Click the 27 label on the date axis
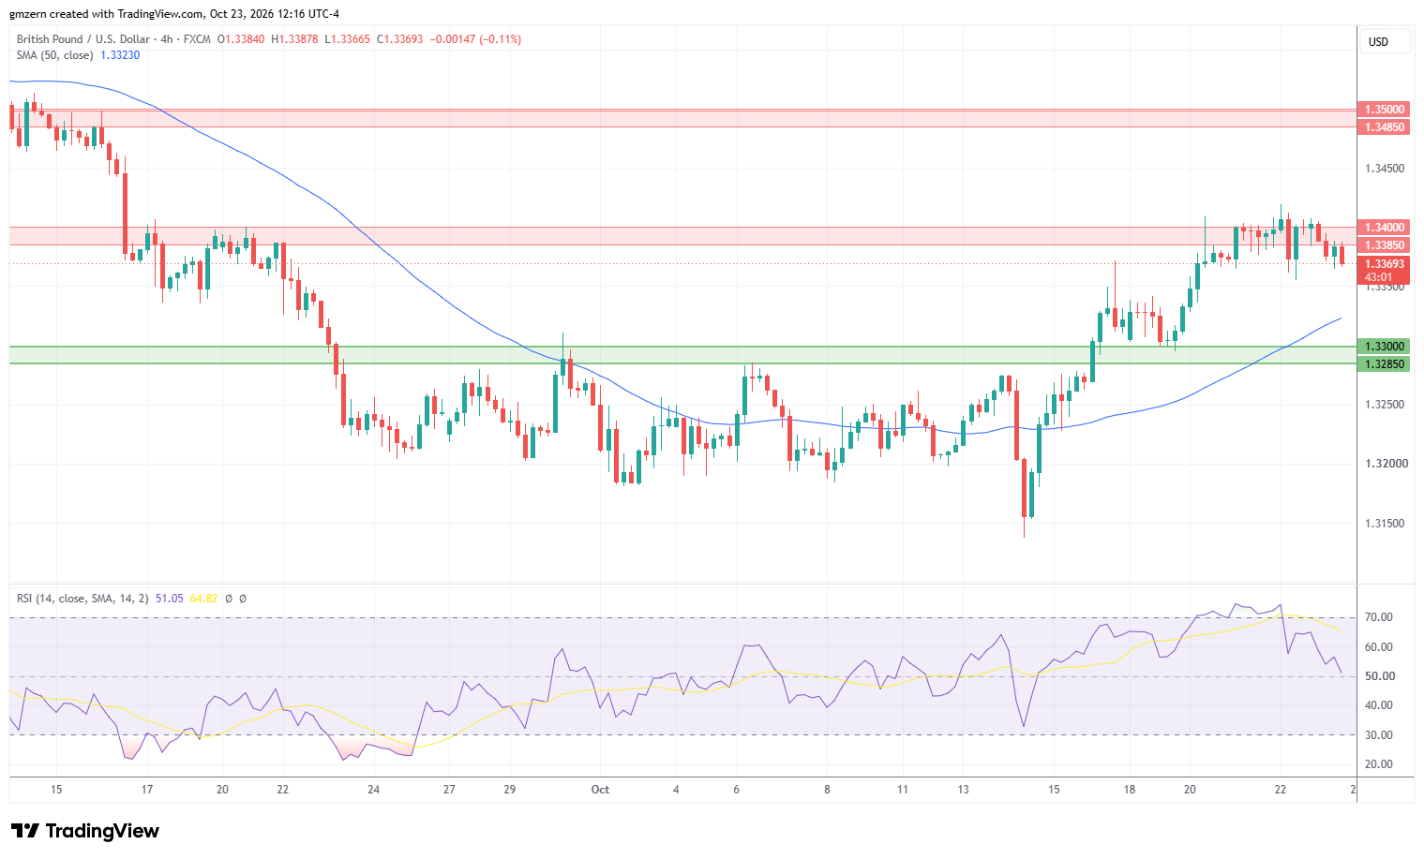This screenshot has height=859, width=1424. pyautogui.click(x=449, y=790)
